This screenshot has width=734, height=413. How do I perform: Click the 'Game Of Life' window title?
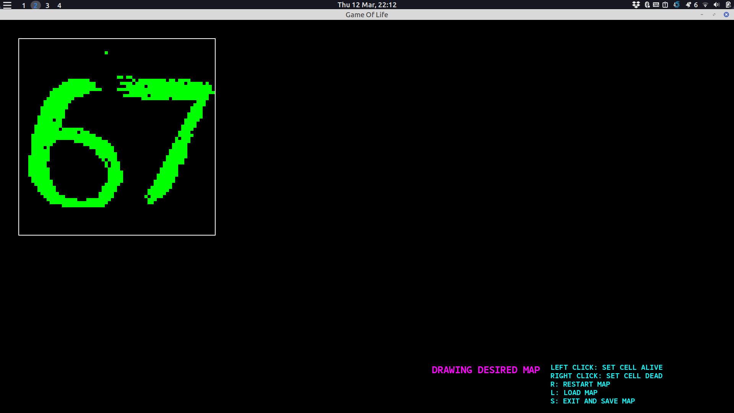367,15
